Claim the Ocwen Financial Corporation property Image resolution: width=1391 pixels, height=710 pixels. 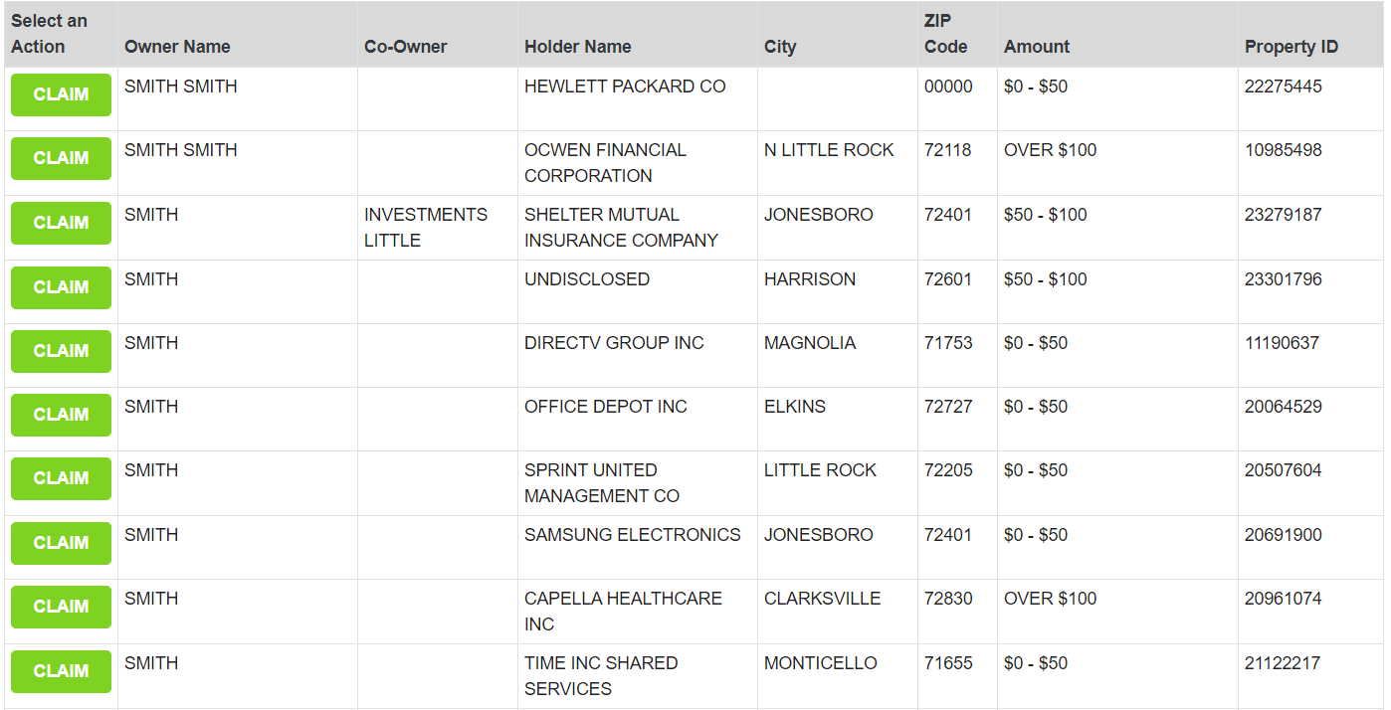click(x=61, y=158)
